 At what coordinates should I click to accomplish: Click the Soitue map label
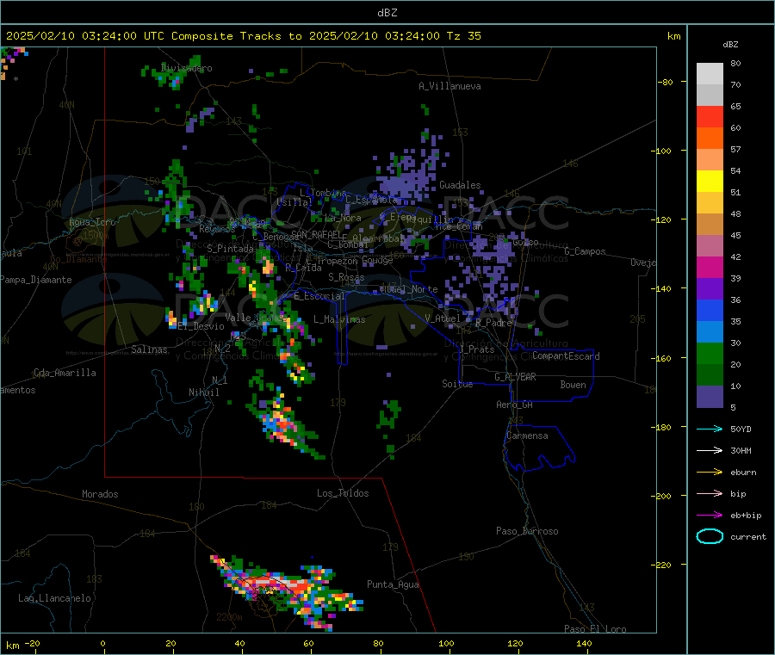click(457, 384)
